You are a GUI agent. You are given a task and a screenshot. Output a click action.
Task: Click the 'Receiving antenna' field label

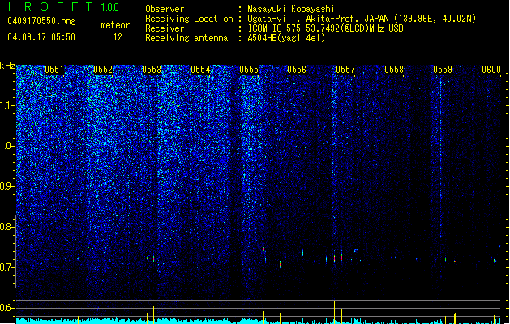186,38
